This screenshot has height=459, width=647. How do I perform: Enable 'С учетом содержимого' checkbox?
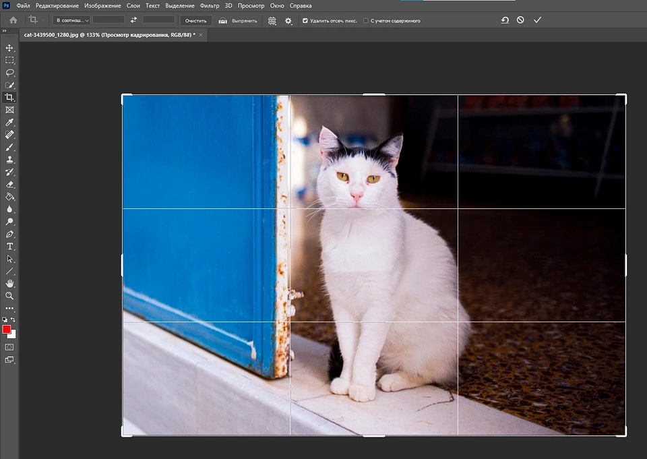point(366,21)
